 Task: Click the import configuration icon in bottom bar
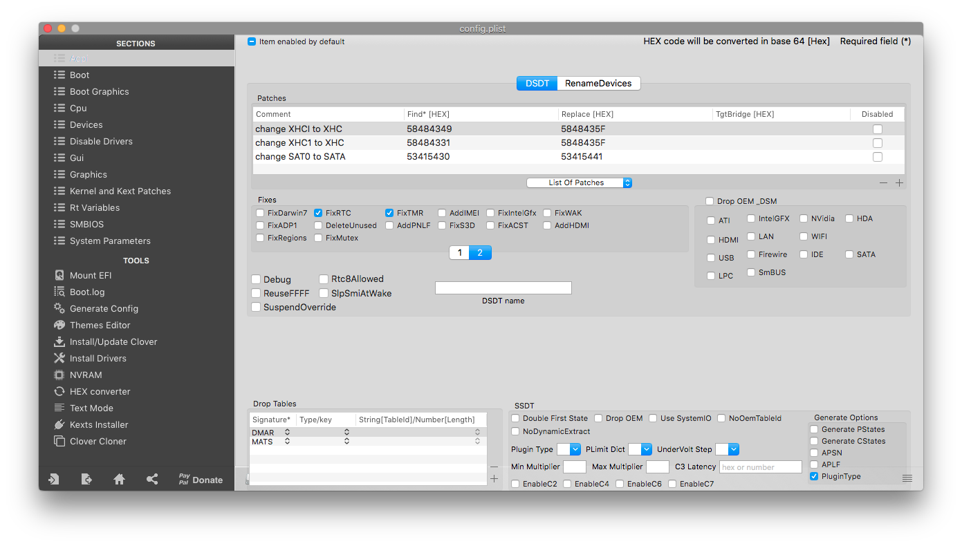[53, 479]
